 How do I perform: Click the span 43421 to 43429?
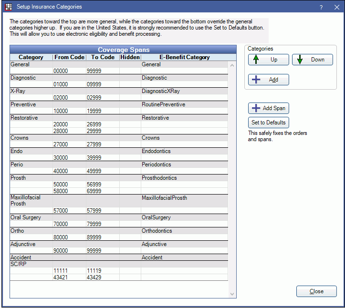pos(119,277)
